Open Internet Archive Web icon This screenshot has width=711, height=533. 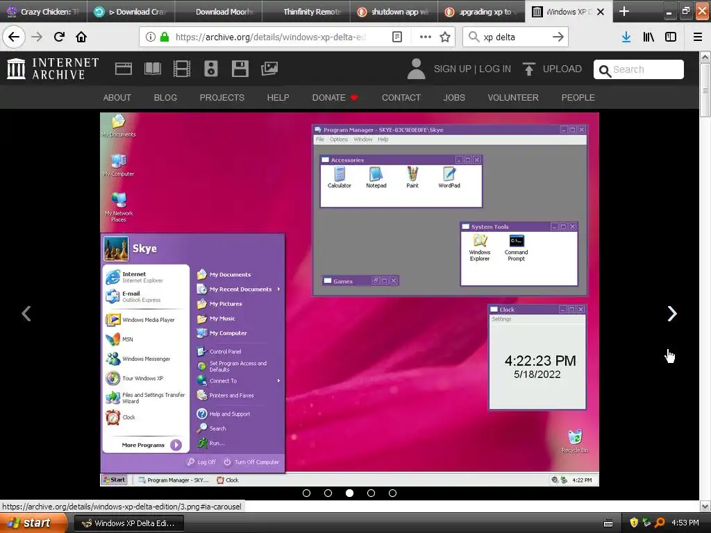tap(124, 69)
